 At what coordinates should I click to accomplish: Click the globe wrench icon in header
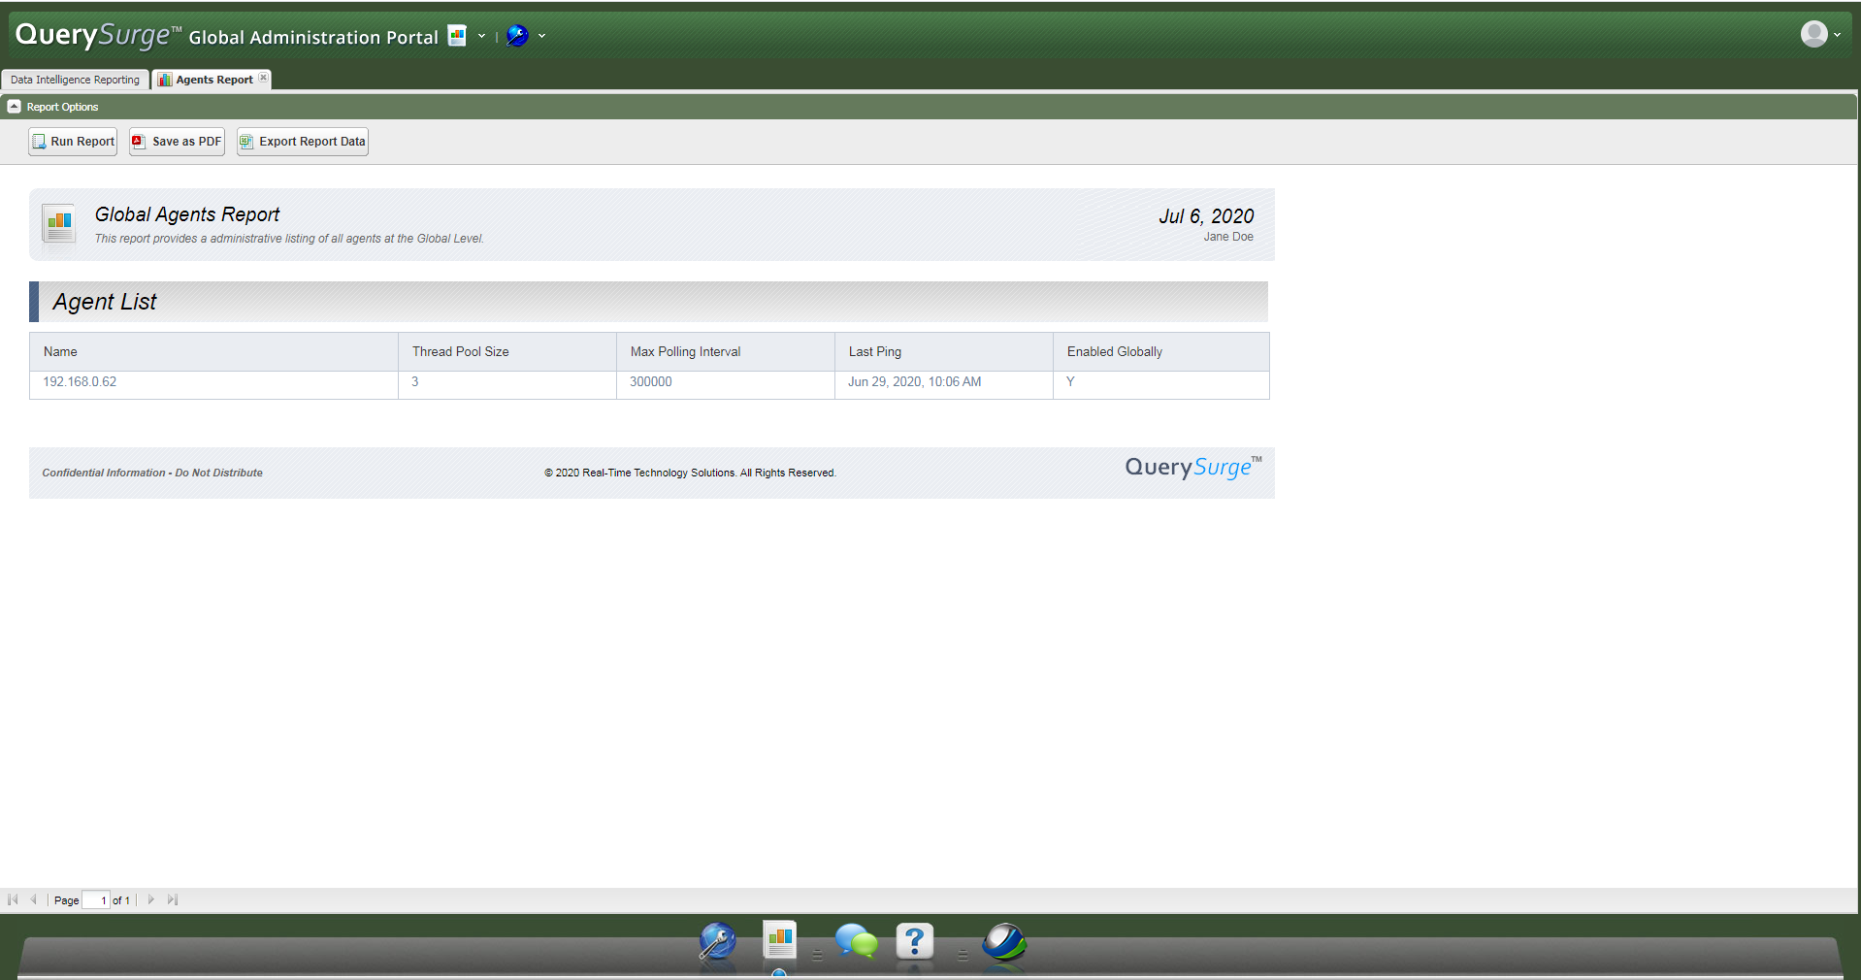point(517,36)
